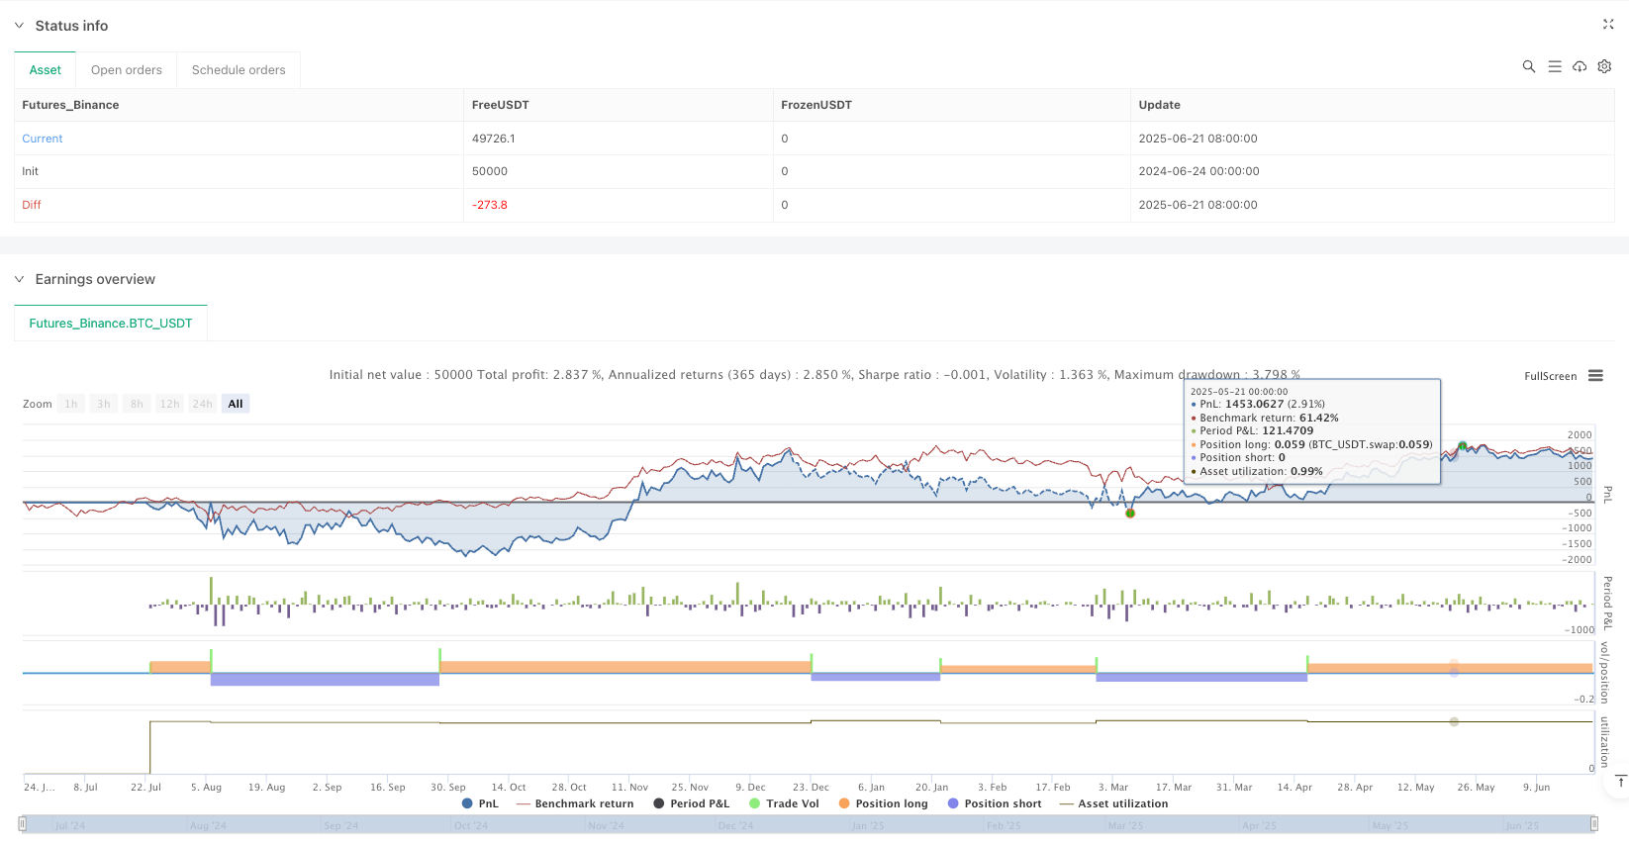Select the Futures_Binance.BTC_USDT tab
1629x845 pixels.
(111, 324)
